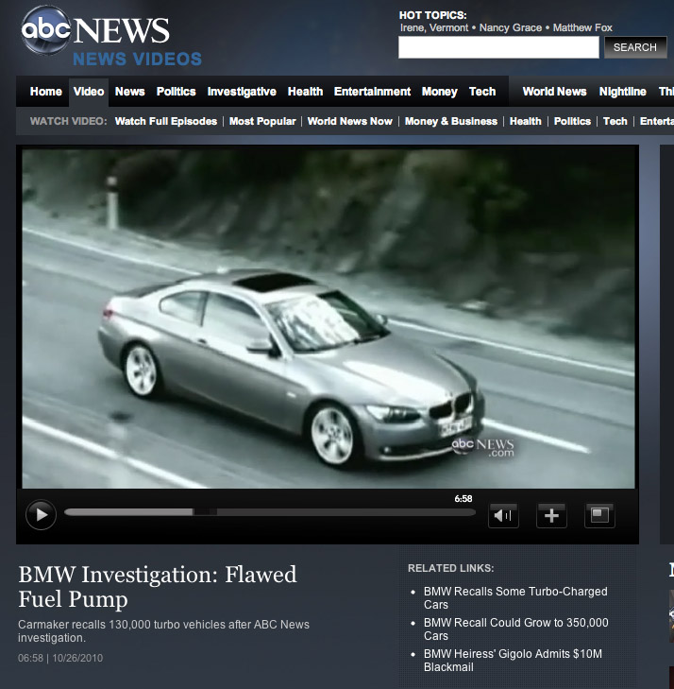Screen dimensions: 674x689
Task: Click the 6:58 duration label in player
Action: pos(463,499)
